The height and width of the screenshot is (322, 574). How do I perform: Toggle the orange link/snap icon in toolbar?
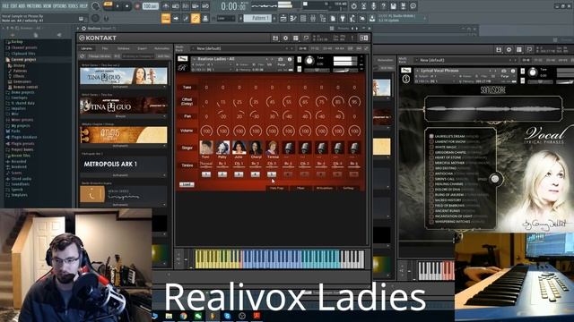(x=196, y=18)
